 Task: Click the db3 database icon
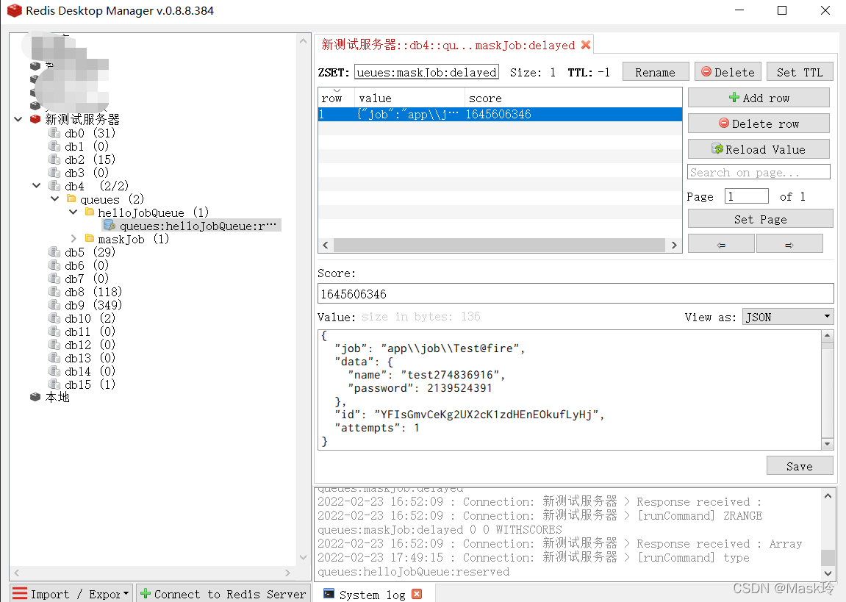[54, 173]
